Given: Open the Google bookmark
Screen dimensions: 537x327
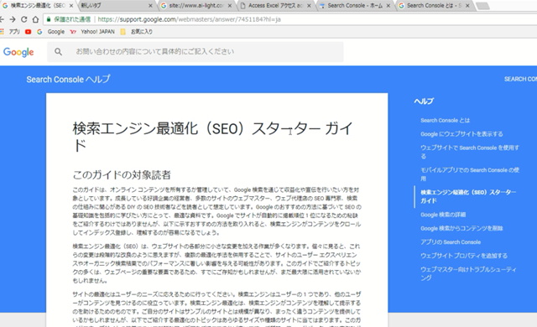Looking at the screenshot, I should [x=51, y=32].
